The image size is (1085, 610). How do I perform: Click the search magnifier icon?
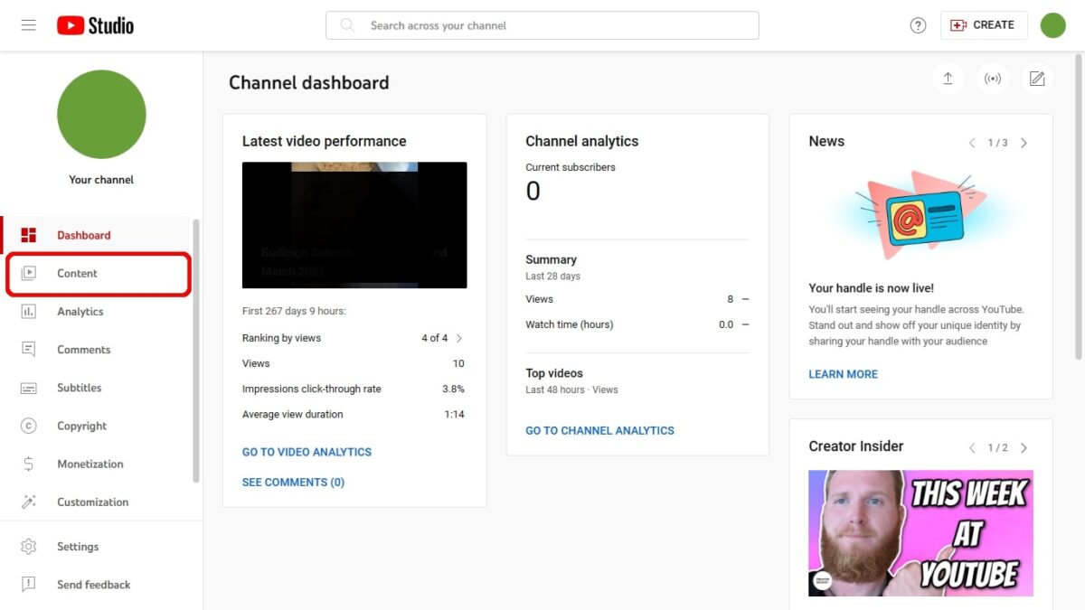tap(347, 25)
